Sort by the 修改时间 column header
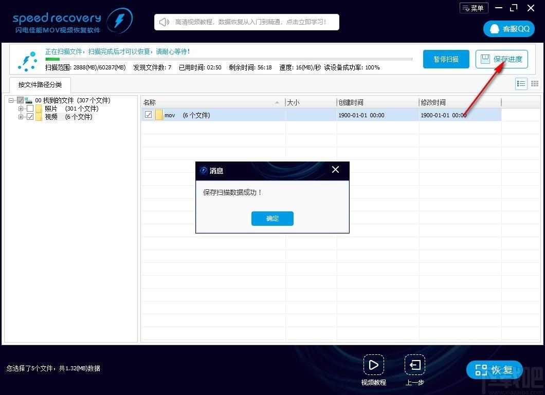 (460, 102)
